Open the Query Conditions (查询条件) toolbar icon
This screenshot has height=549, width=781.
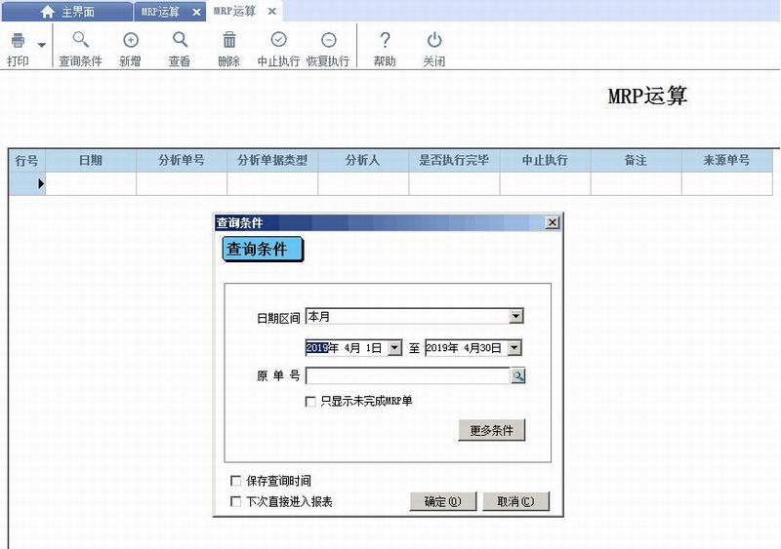point(80,41)
